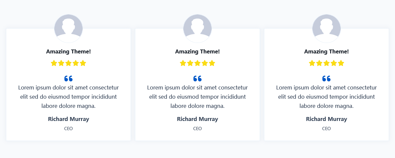Click Richard Murray's name in the middle card
395x158 pixels.
[197, 119]
